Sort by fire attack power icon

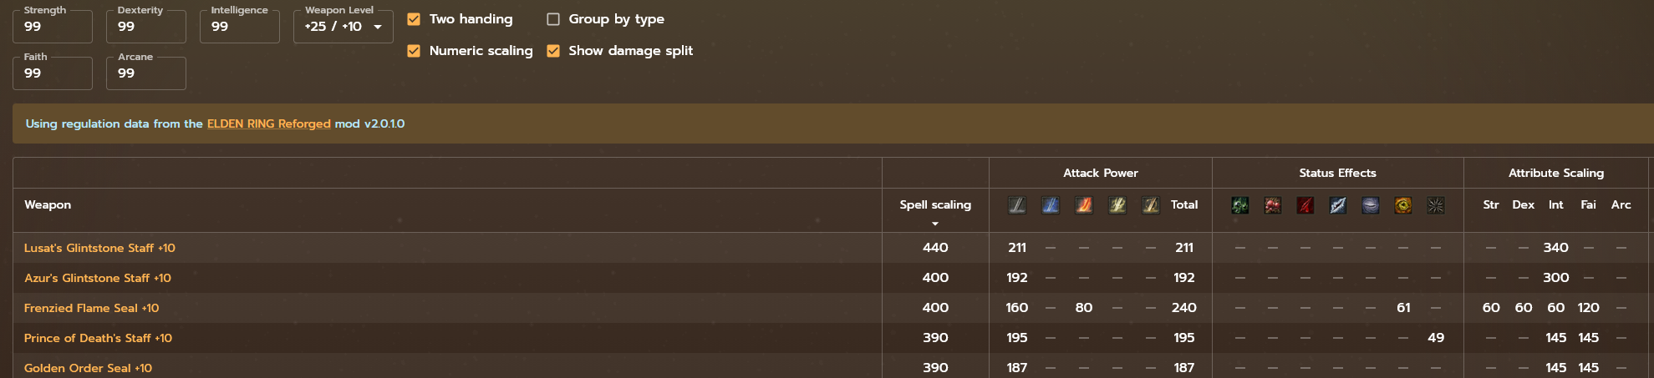pos(1083,205)
